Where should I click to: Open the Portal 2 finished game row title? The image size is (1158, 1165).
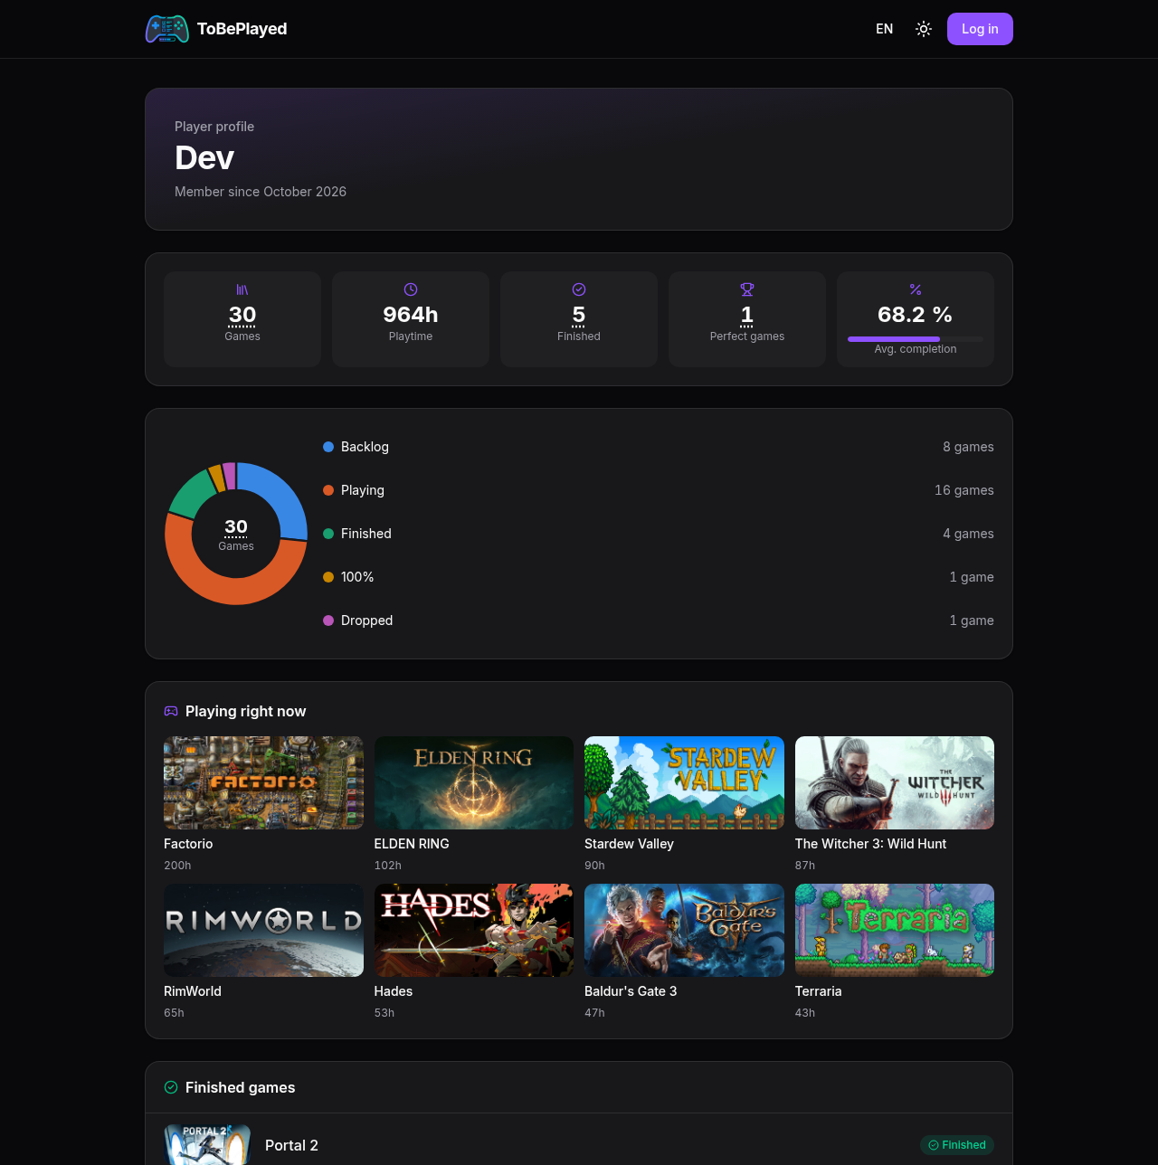click(291, 1145)
